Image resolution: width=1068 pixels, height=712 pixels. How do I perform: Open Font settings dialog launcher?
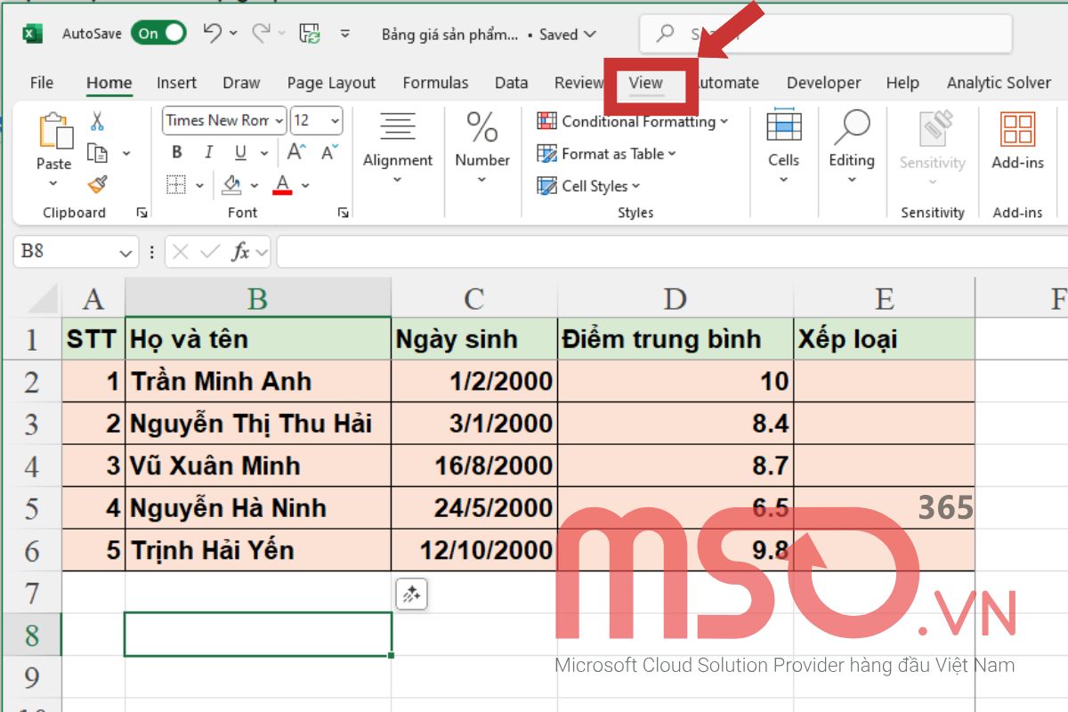(x=343, y=213)
